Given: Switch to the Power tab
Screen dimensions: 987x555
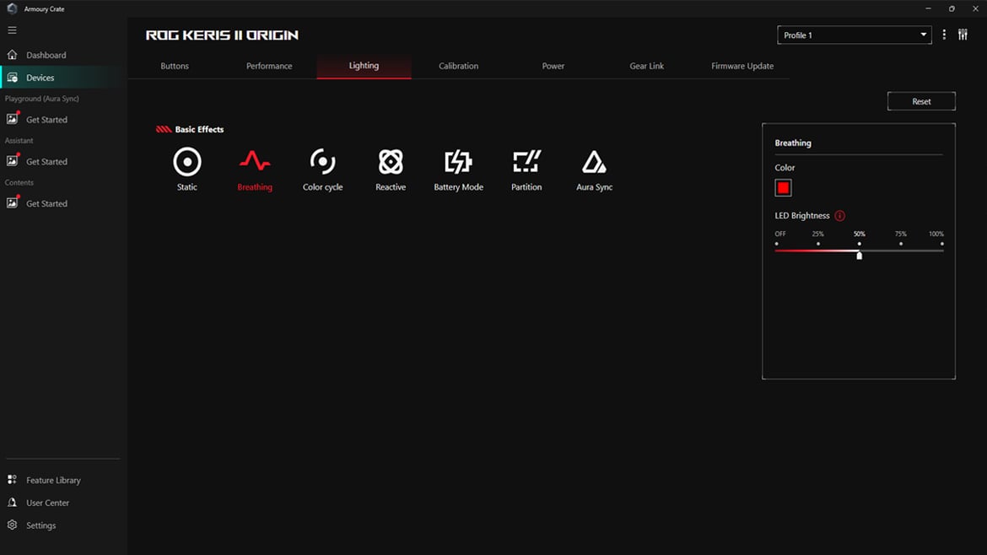Looking at the screenshot, I should click(553, 66).
